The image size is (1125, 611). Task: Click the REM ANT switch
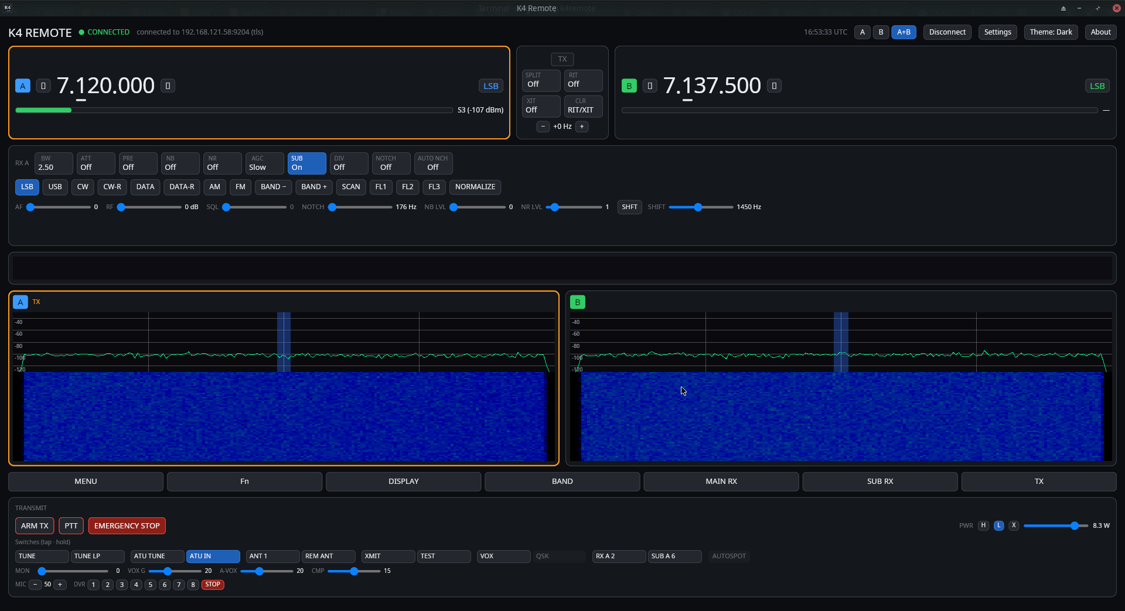point(328,557)
